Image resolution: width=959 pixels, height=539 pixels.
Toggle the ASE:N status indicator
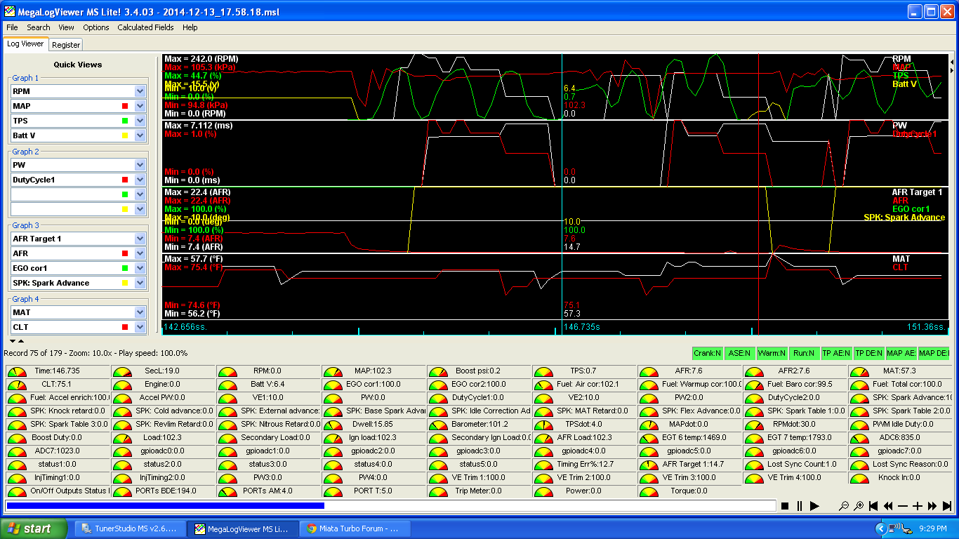click(741, 354)
